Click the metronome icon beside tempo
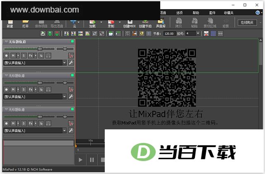 128,33
